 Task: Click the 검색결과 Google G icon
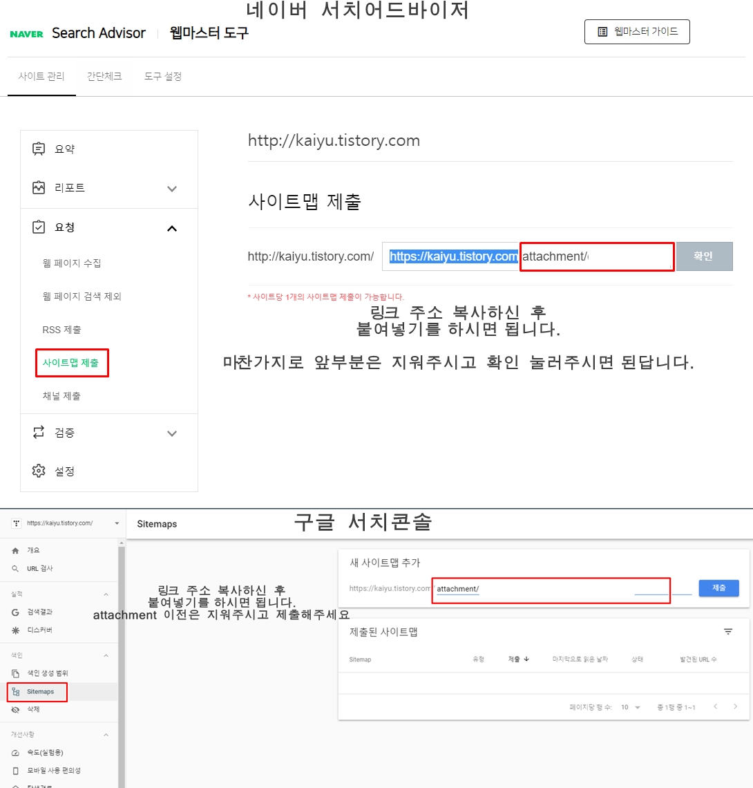pyautogui.click(x=15, y=612)
